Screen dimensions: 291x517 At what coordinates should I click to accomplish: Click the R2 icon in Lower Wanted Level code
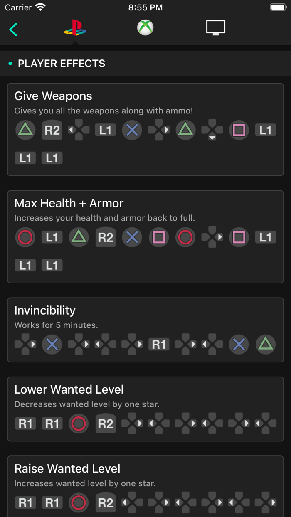pyautogui.click(x=105, y=423)
